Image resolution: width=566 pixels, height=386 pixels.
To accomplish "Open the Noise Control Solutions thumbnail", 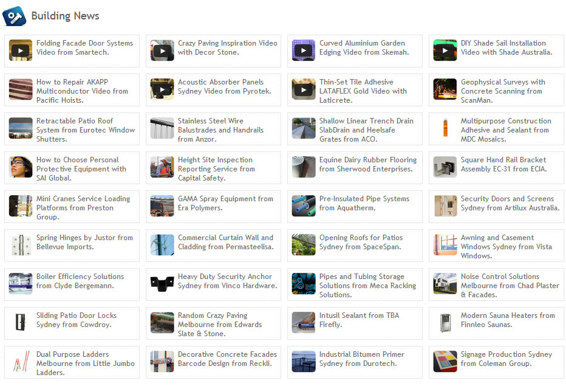I will point(445,284).
